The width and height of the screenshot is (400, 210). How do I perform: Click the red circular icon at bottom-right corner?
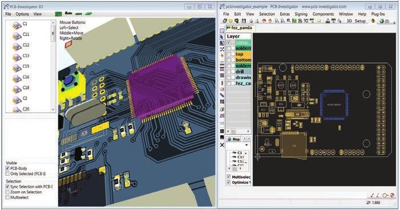pyautogui.click(x=392, y=195)
